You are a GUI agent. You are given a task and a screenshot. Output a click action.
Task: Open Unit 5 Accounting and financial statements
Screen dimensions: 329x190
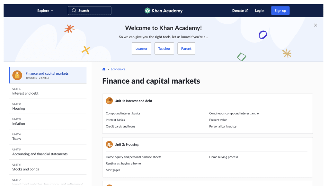point(48,152)
